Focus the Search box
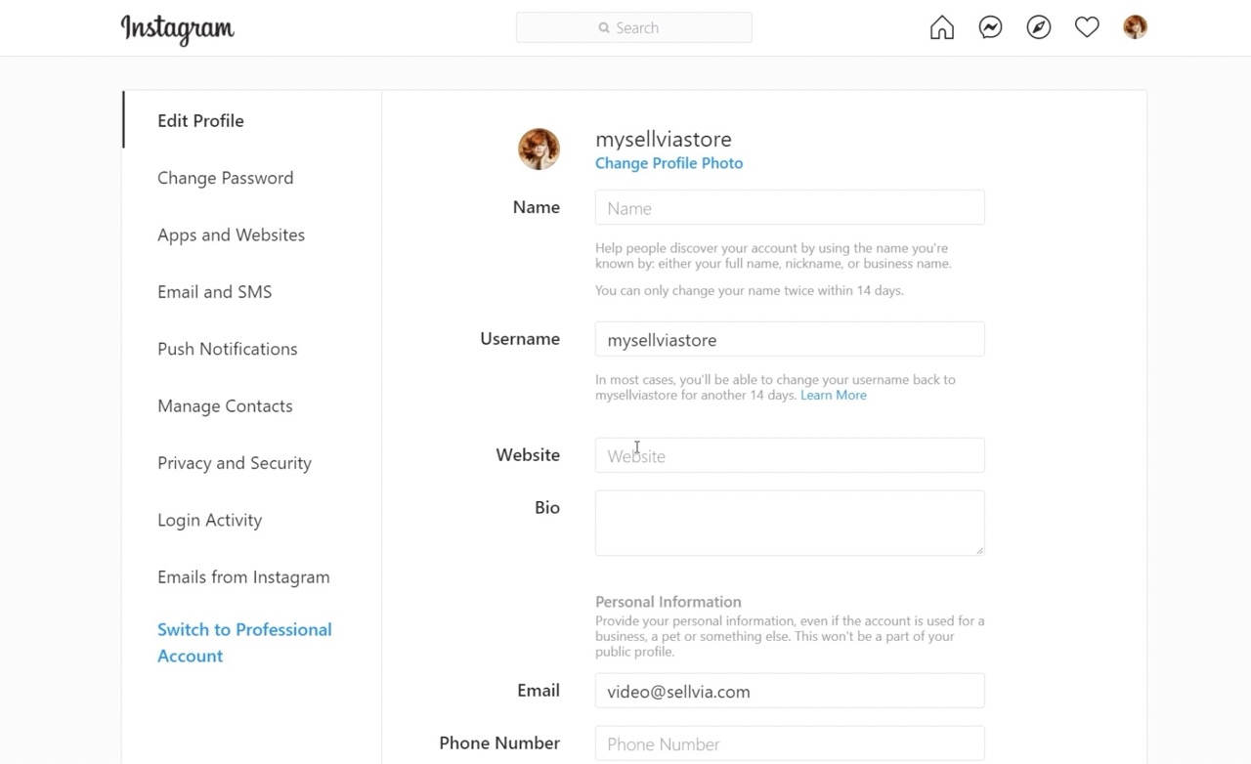 click(x=634, y=28)
